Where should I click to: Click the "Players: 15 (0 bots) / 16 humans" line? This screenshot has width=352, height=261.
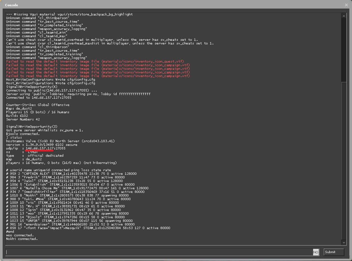[38, 112]
